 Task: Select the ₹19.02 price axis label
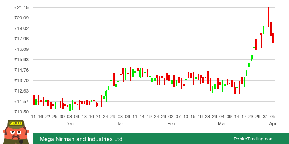(22, 28)
